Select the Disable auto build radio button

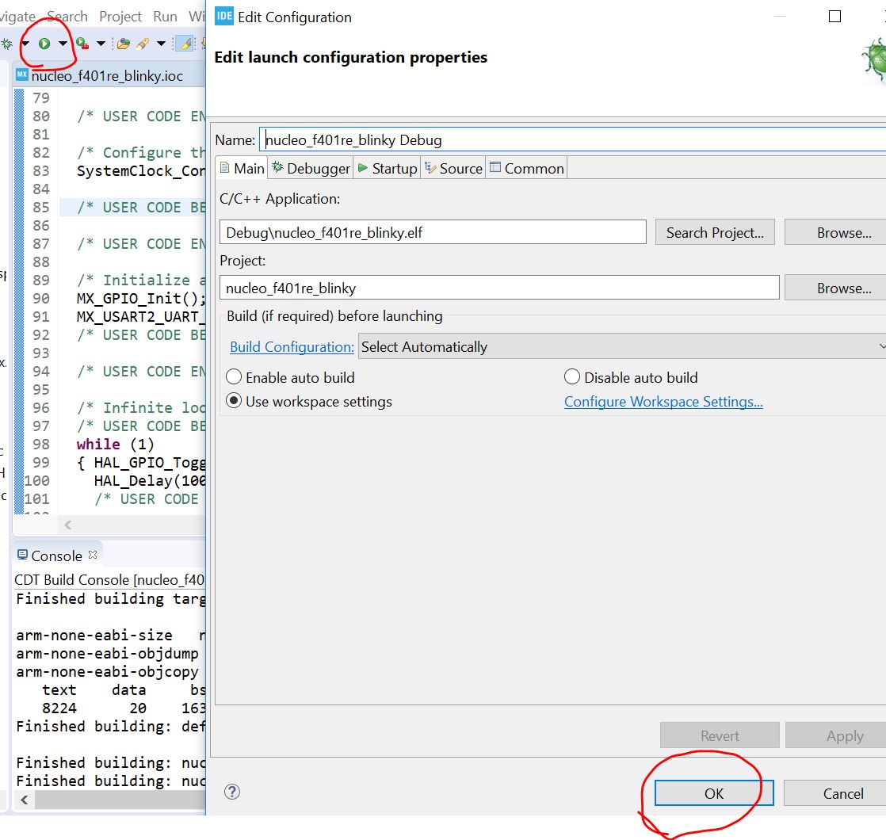pyautogui.click(x=572, y=377)
